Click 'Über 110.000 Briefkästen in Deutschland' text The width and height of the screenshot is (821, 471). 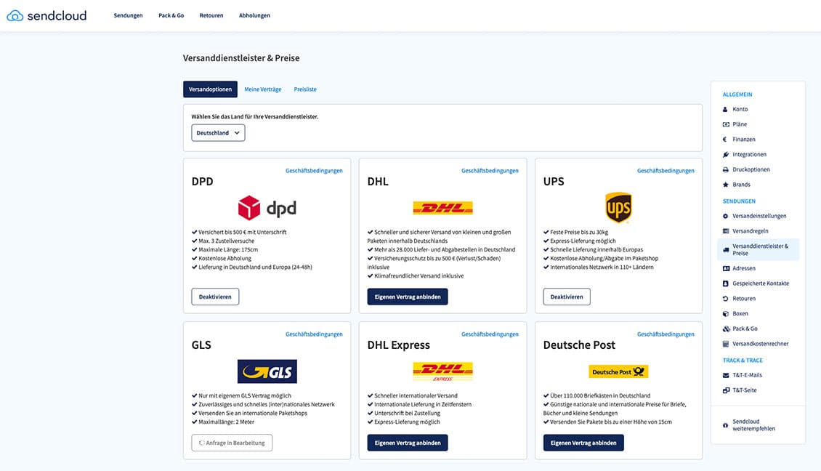pos(600,395)
